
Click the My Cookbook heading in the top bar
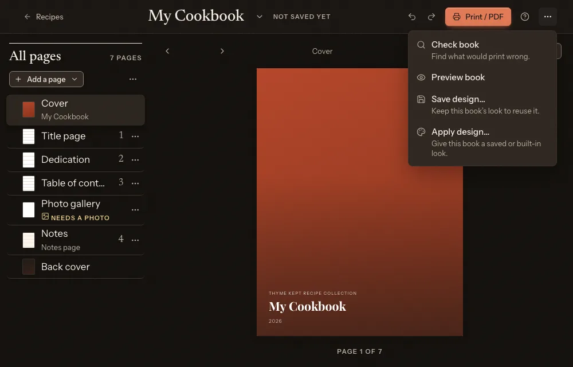[x=196, y=16]
